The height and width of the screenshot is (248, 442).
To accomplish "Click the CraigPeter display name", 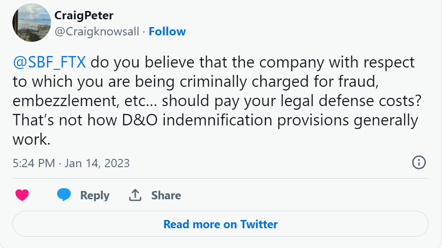I will coord(84,15).
